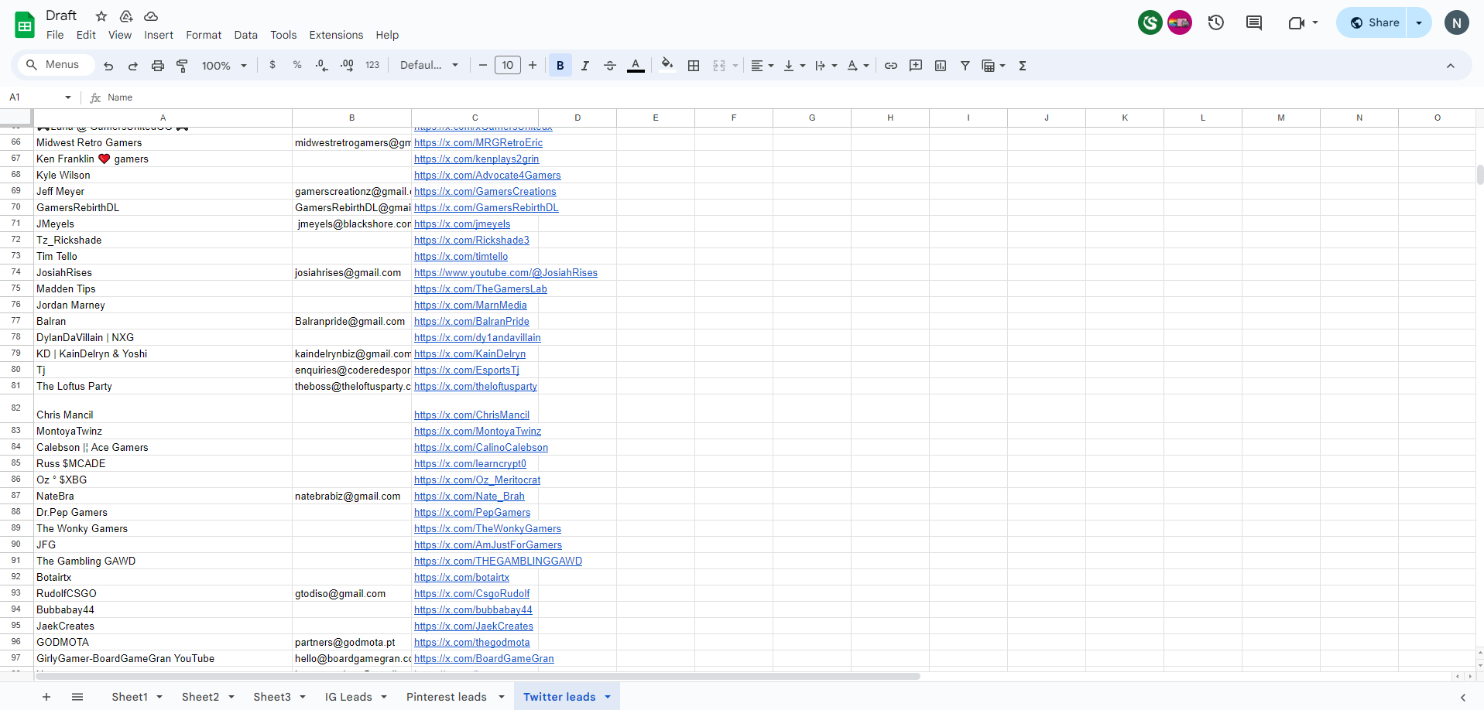Image resolution: width=1484 pixels, height=710 pixels.
Task: Click the functions sigma icon
Action: 1023,66
